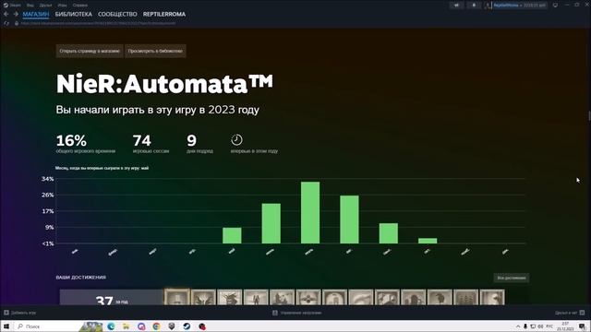The height and width of the screenshot is (332, 591).
Task: Open the 'Друзья и чат' panel
Action: point(570,313)
